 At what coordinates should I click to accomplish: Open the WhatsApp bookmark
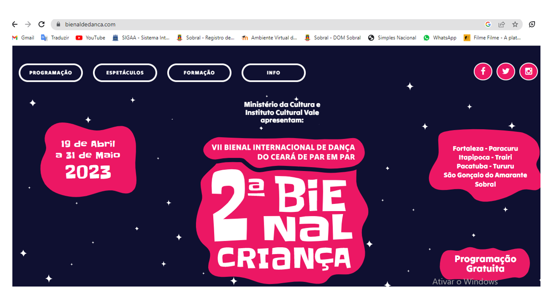click(x=440, y=38)
